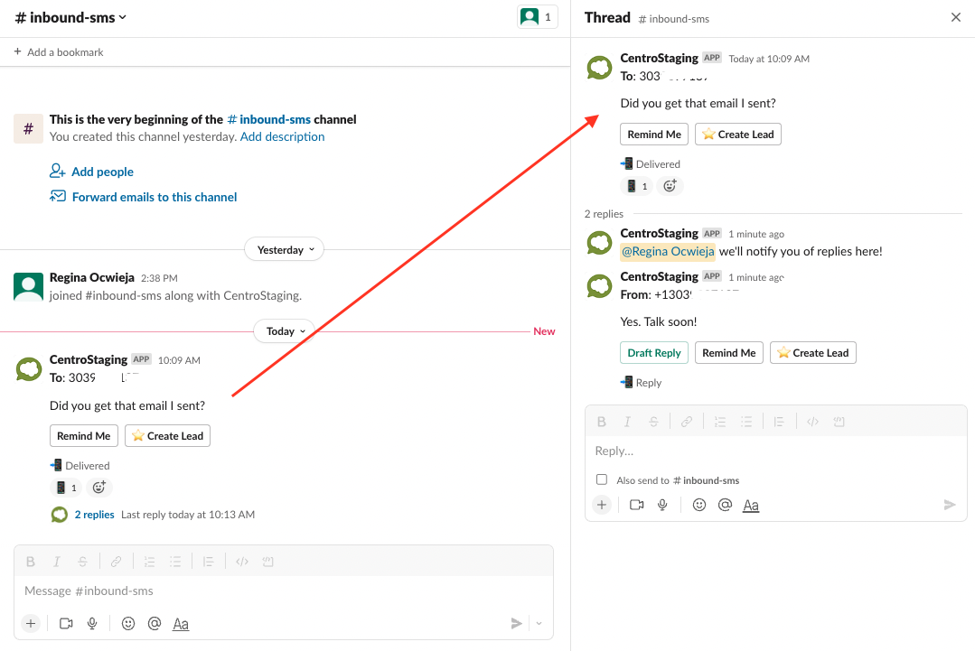
Task: Send reply in thread composer
Action: tap(950, 505)
